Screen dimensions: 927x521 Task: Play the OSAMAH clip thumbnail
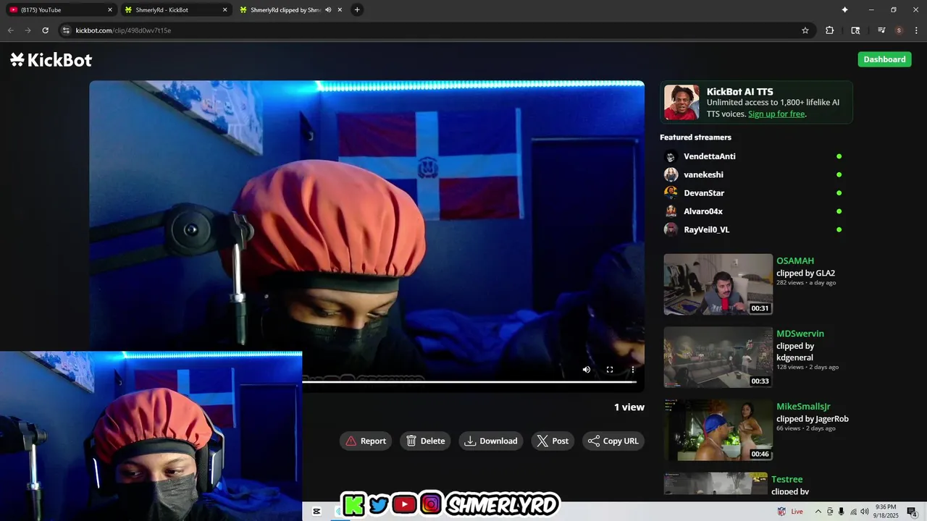click(718, 284)
